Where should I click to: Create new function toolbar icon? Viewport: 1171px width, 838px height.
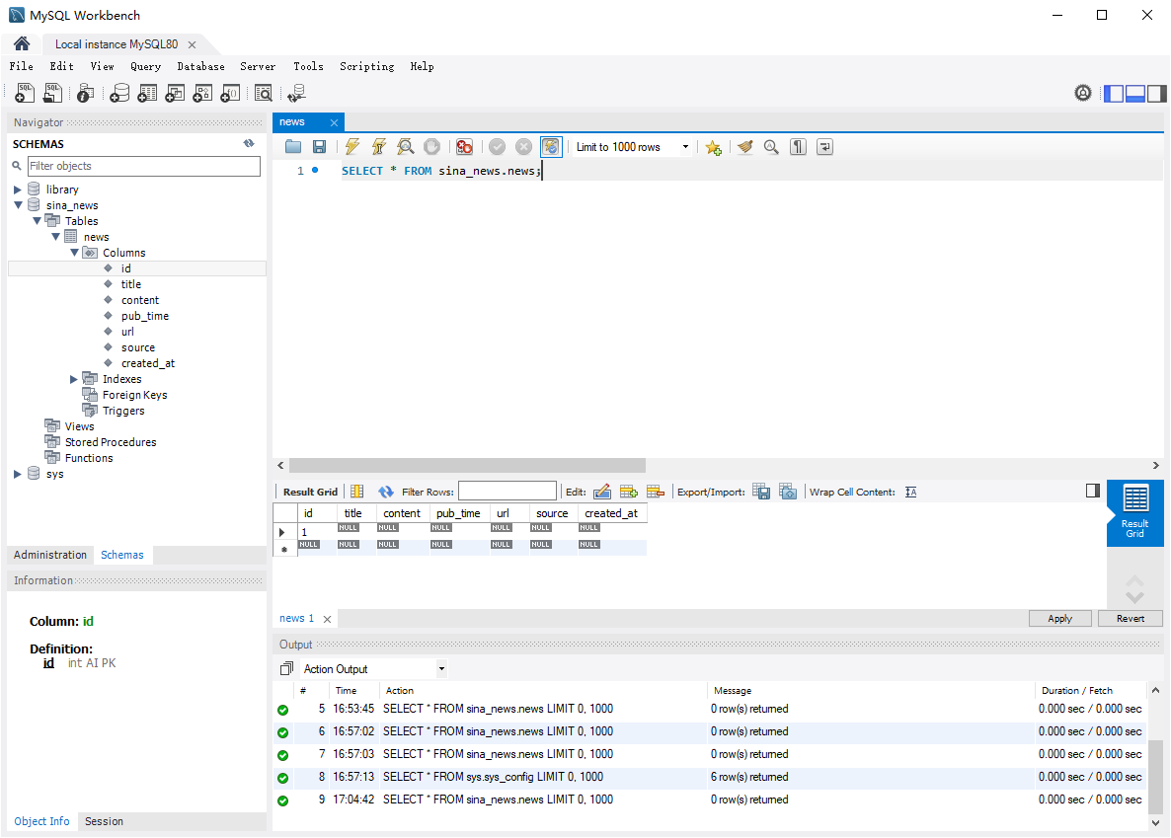(230, 93)
